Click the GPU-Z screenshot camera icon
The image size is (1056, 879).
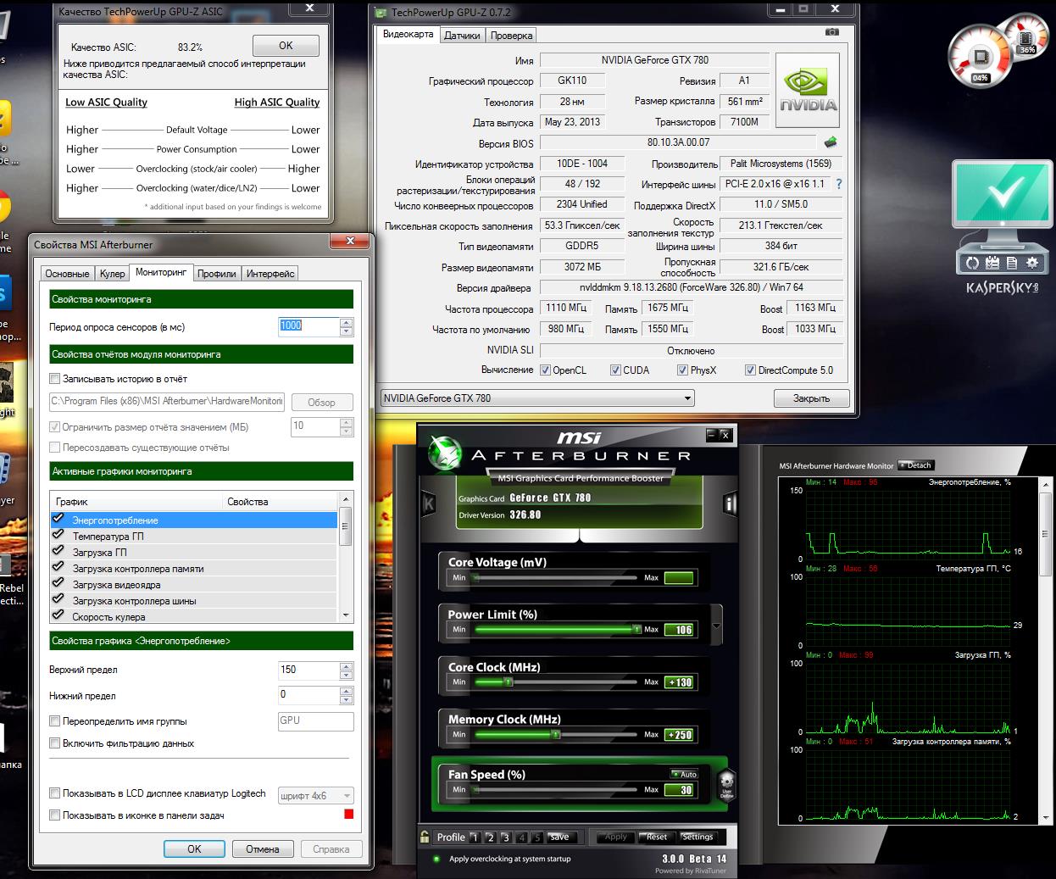(831, 32)
